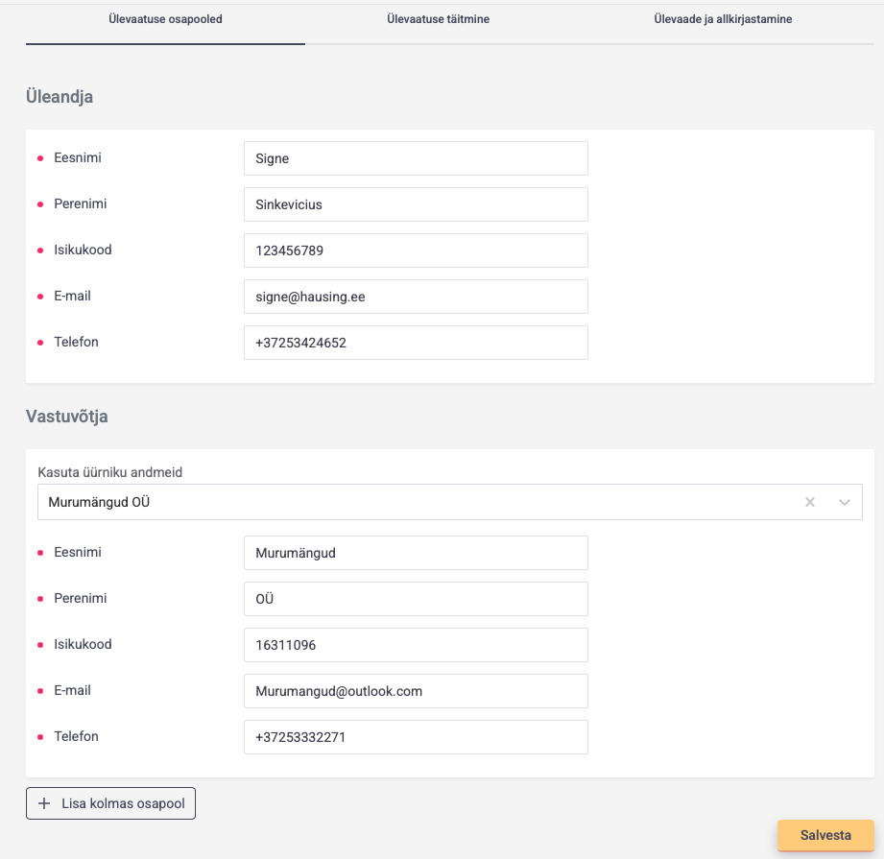Add a third party with Lisa kolmas osapool
The width and height of the screenshot is (884, 859).
(110, 803)
